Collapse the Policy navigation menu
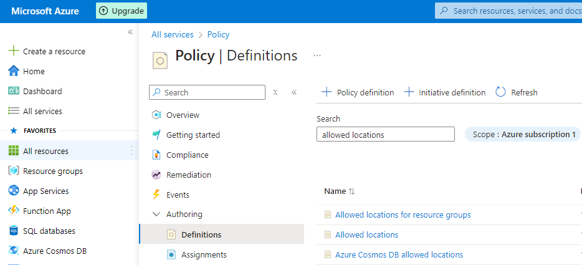Viewport: 582px width, 265px height. [293, 92]
